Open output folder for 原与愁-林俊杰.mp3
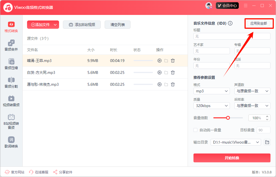The width and height of the screenshot is (276, 177). click(x=166, y=84)
